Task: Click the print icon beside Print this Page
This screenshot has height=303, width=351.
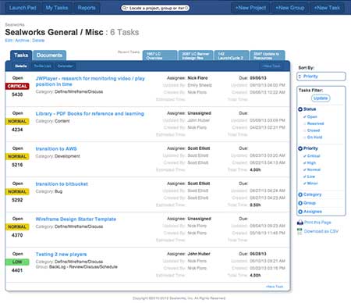Action: pos(300,223)
